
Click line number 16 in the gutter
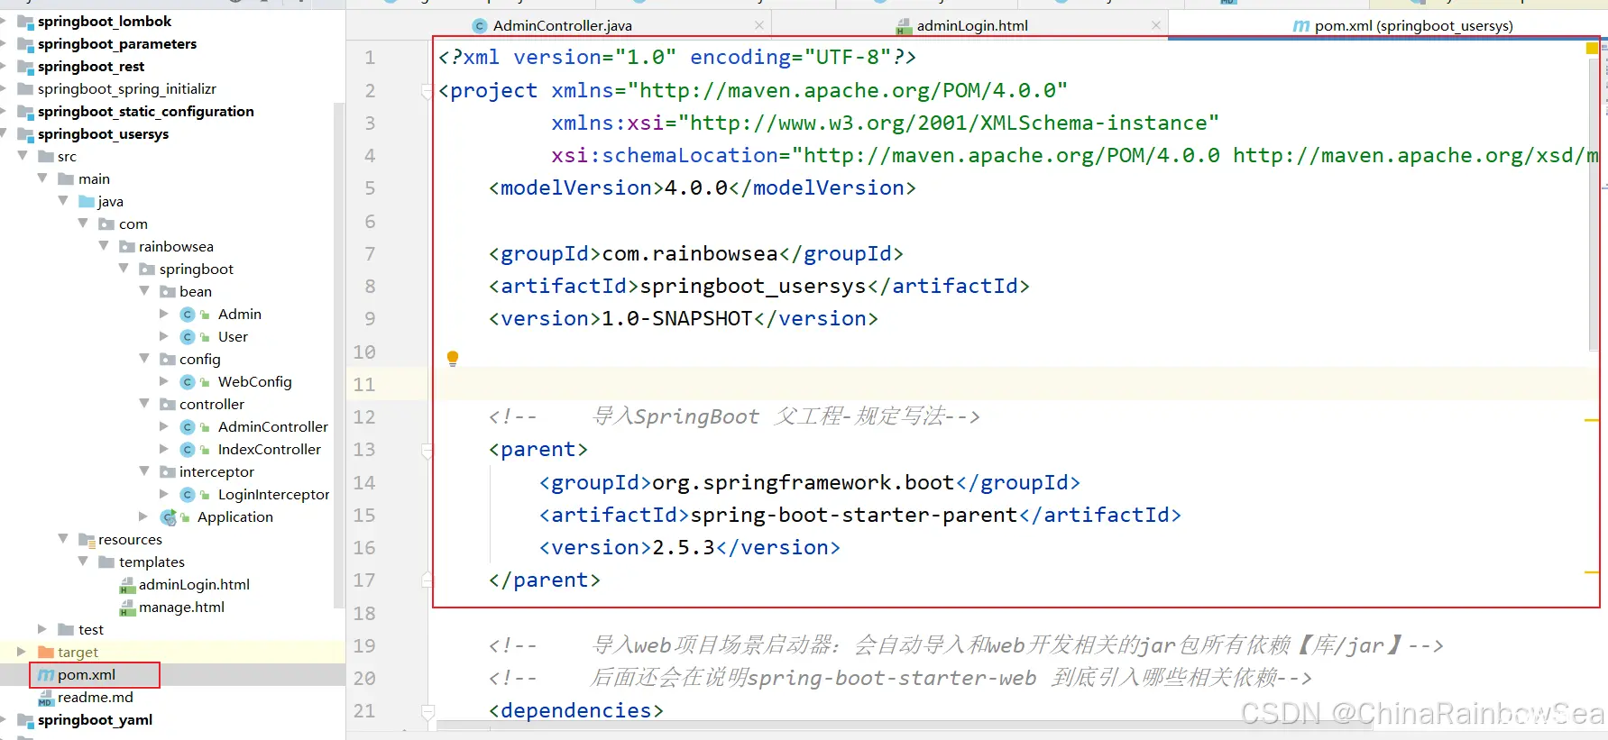(x=364, y=547)
